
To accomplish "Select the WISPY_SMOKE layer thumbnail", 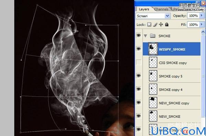I will 153,49.
